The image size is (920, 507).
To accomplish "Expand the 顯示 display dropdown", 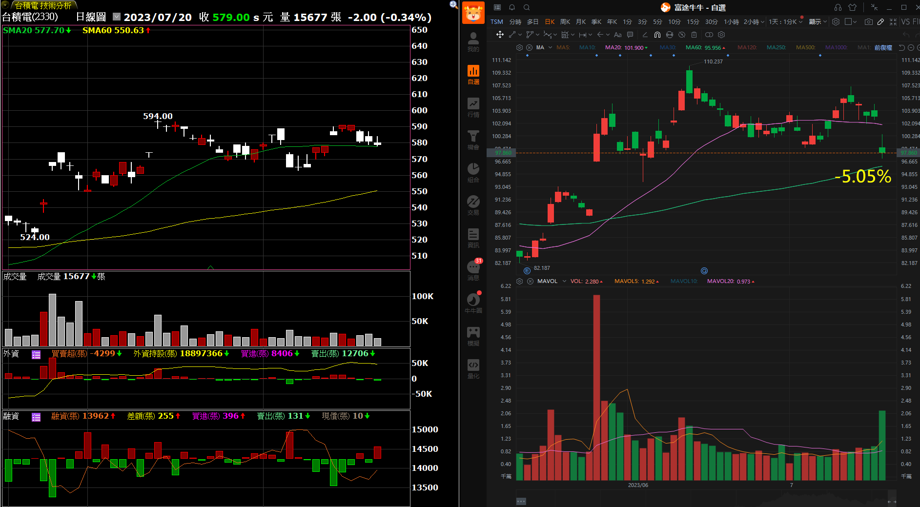I will [818, 22].
